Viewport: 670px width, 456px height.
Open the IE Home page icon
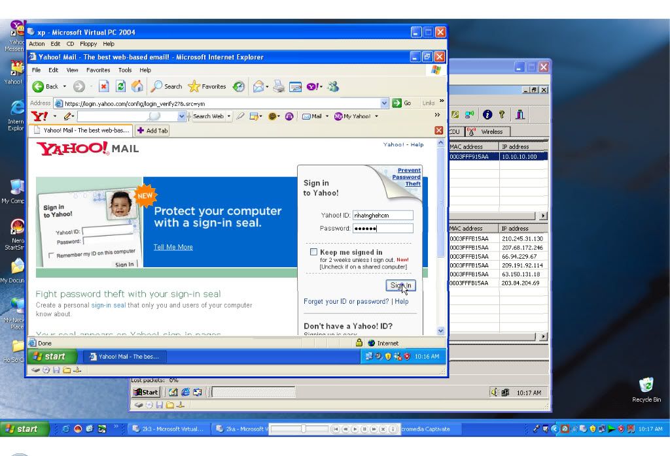click(137, 87)
